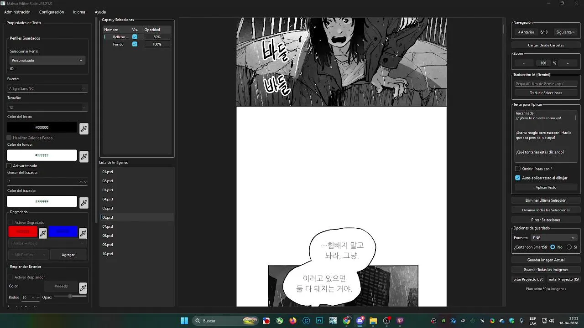The height and width of the screenshot is (328, 584).
Task: Open OBS Studio from the taskbar
Action: [x=387, y=321]
